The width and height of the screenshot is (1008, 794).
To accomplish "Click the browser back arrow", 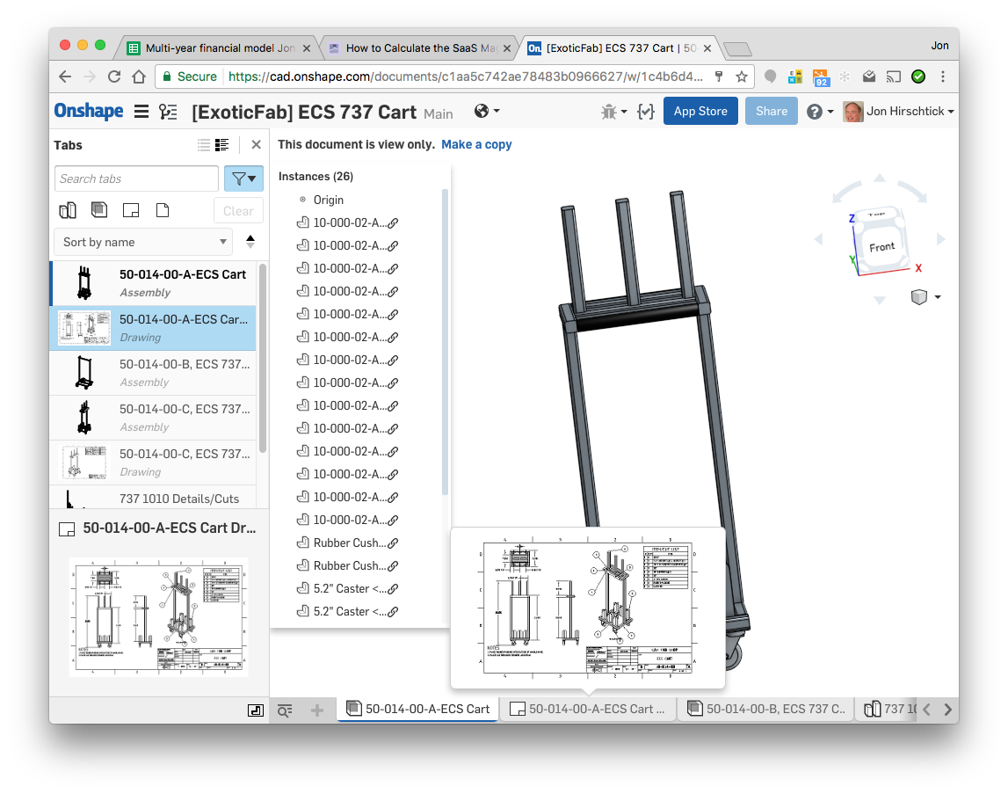I will 65,76.
